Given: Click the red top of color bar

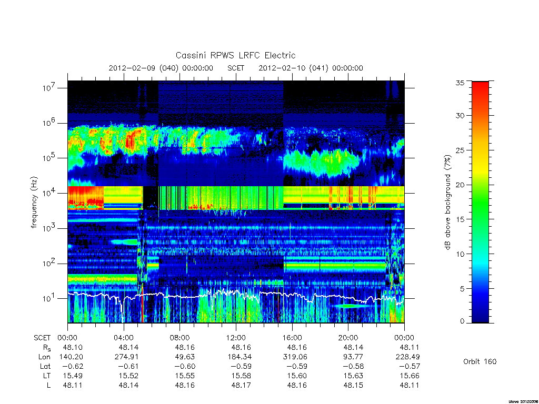Looking at the screenshot, I should click(x=480, y=90).
